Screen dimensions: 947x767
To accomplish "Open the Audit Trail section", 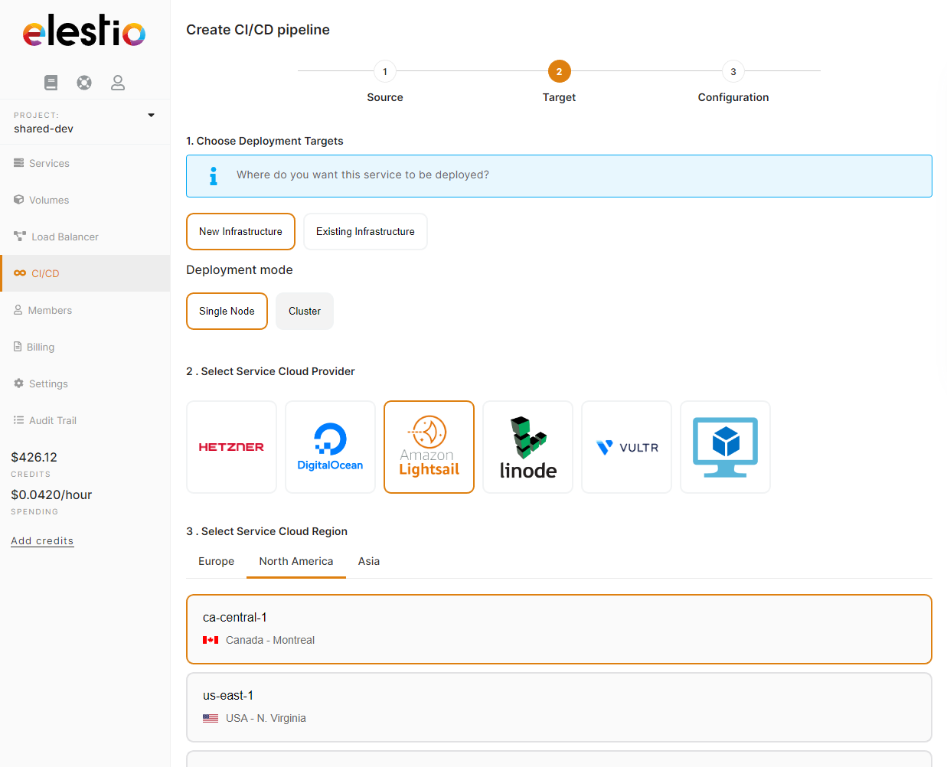I will coord(52,420).
